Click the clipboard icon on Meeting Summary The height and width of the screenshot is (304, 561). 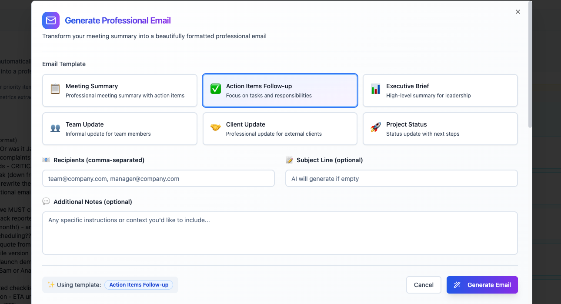click(55, 89)
